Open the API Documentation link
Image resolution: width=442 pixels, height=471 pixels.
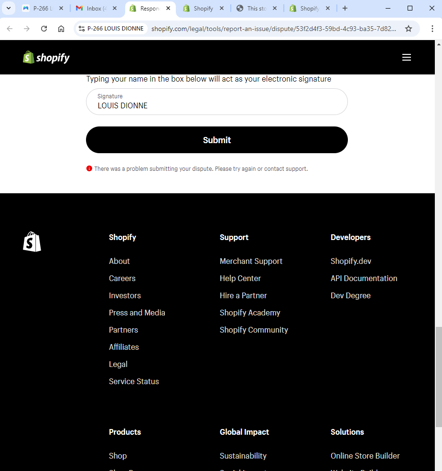coord(364,278)
